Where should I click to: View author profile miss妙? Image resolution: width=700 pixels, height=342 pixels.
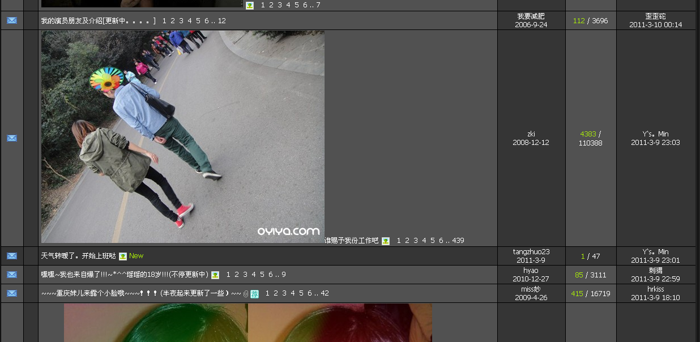click(x=531, y=289)
